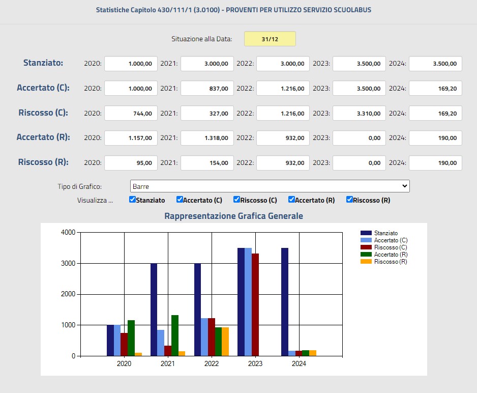Click the Situazione alla Data field
The width and height of the screenshot is (477, 393).
[270, 39]
